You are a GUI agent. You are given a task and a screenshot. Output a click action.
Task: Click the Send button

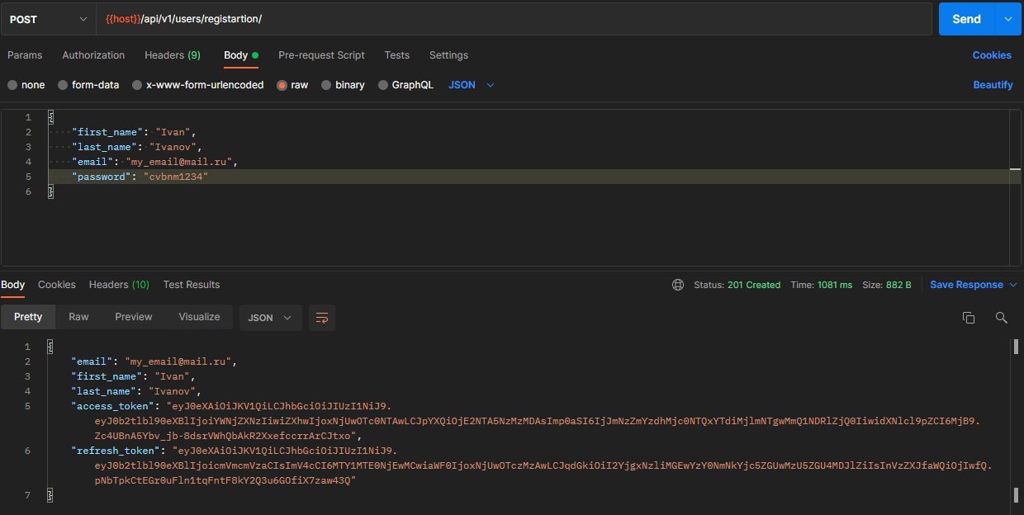966,19
